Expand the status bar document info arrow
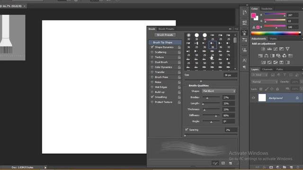The height and width of the screenshot is (170, 303). [45, 168]
